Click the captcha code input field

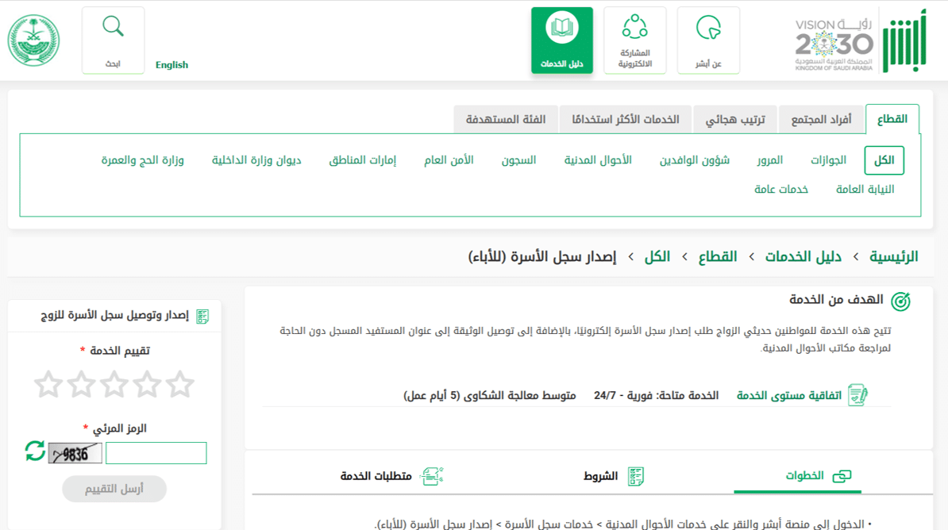click(156, 453)
